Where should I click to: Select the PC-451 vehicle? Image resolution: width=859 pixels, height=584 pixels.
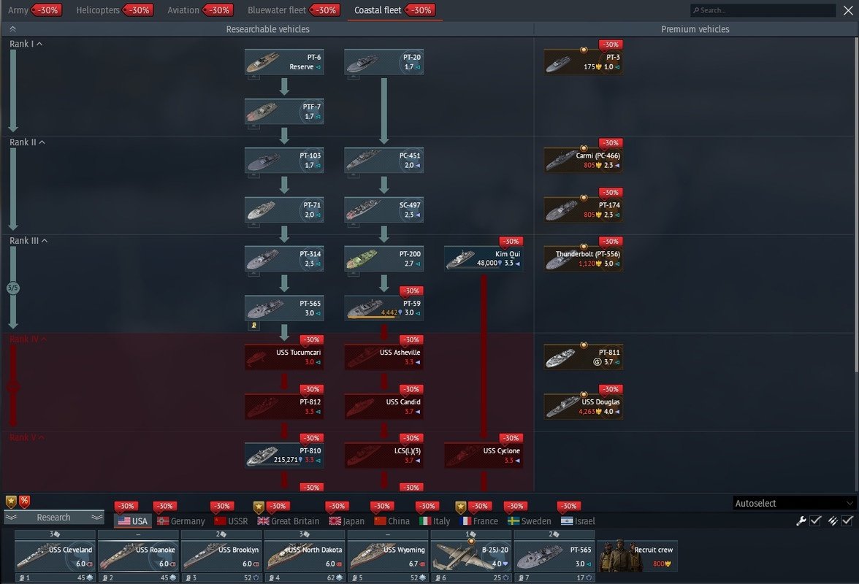384,161
